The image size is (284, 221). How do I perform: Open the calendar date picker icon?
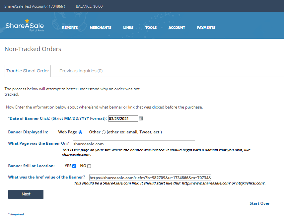coord(141,119)
